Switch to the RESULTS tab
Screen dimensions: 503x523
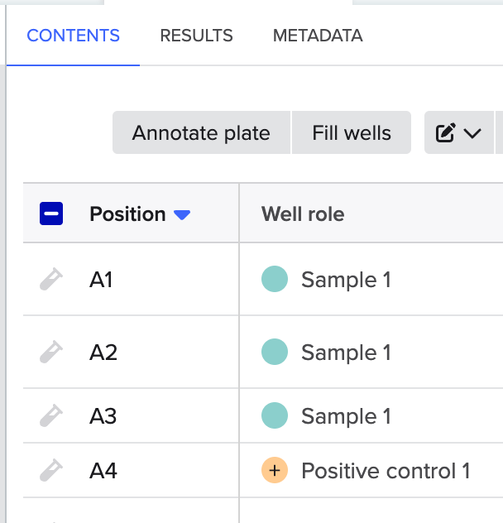pyautogui.click(x=196, y=36)
